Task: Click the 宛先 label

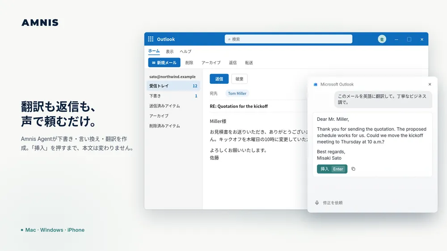Action: click(214, 93)
